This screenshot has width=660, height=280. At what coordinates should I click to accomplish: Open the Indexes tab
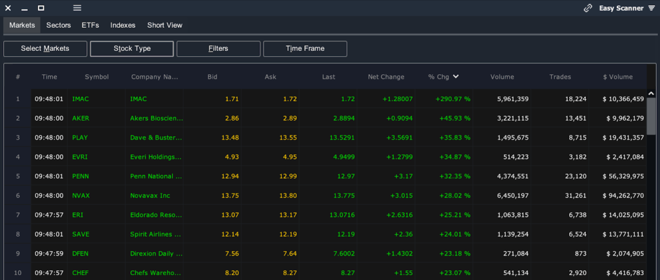123,25
